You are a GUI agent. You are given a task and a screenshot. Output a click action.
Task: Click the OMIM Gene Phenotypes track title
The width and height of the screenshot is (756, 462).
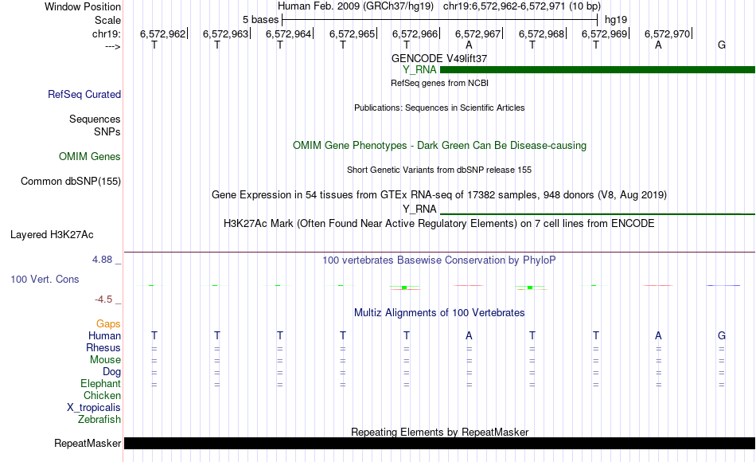click(x=440, y=146)
